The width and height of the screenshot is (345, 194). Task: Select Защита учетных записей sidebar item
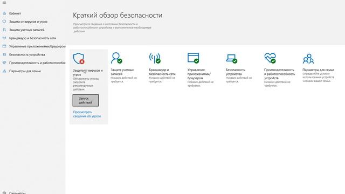26,30
